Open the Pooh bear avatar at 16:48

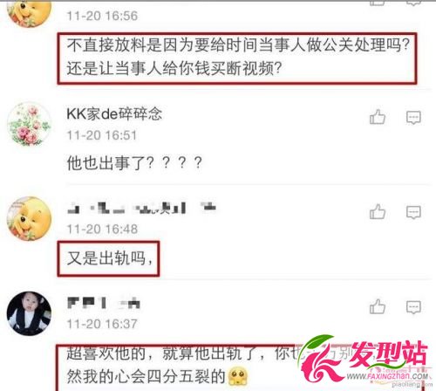[29, 218]
